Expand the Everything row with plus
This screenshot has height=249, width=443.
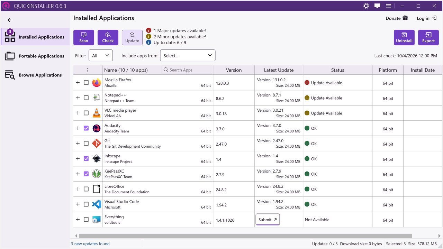click(x=78, y=220)
